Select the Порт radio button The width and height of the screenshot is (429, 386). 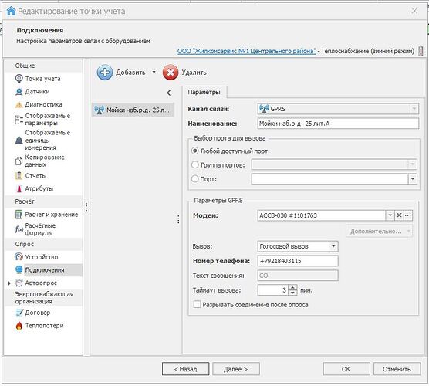194,179
